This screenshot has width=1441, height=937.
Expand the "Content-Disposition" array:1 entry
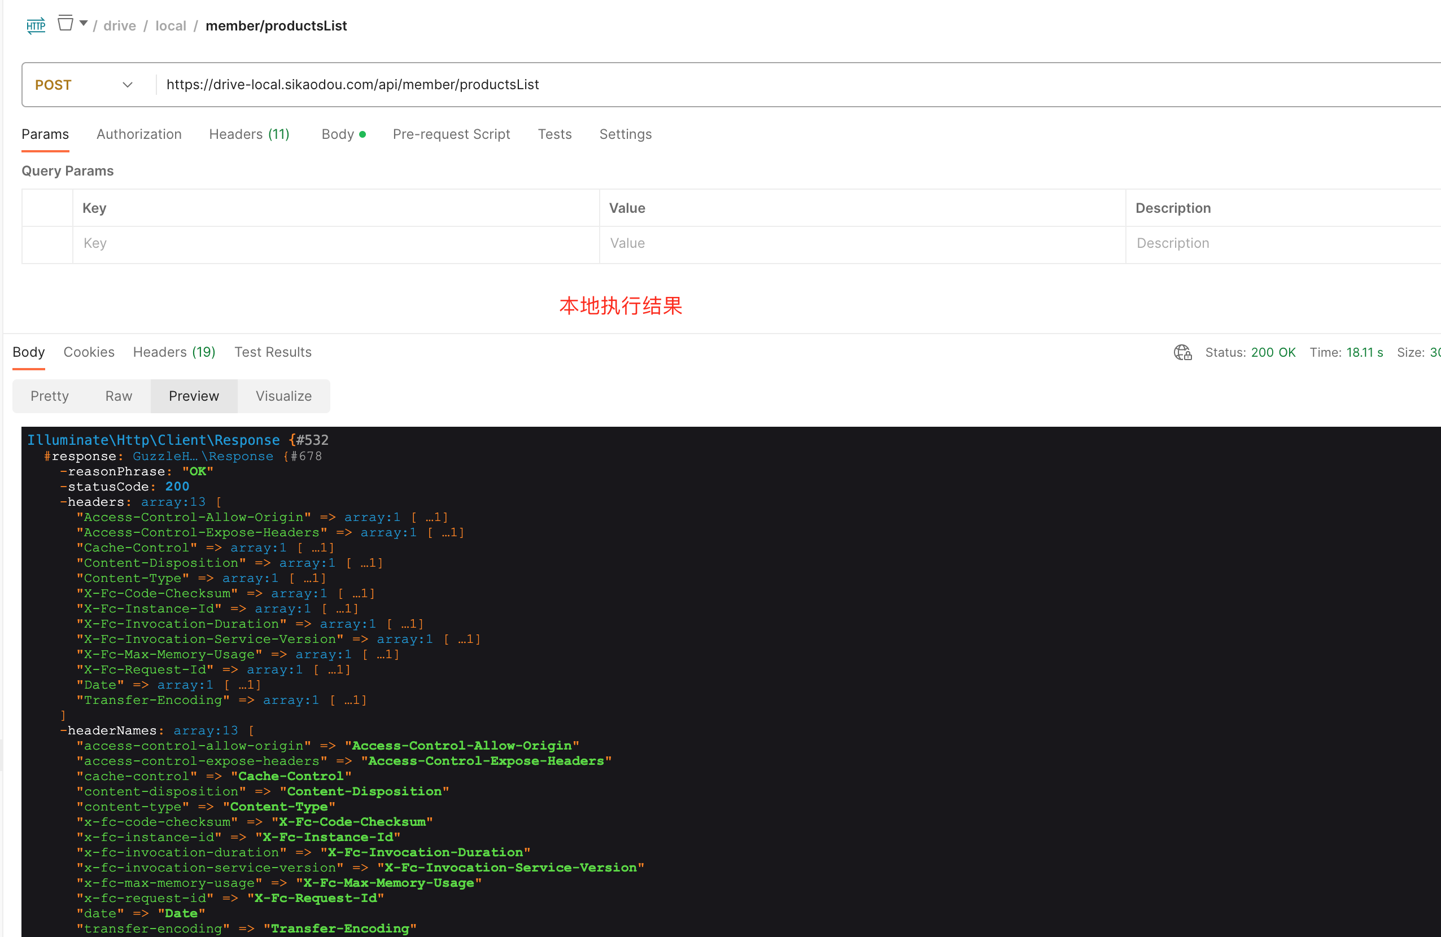coord(330,563)
